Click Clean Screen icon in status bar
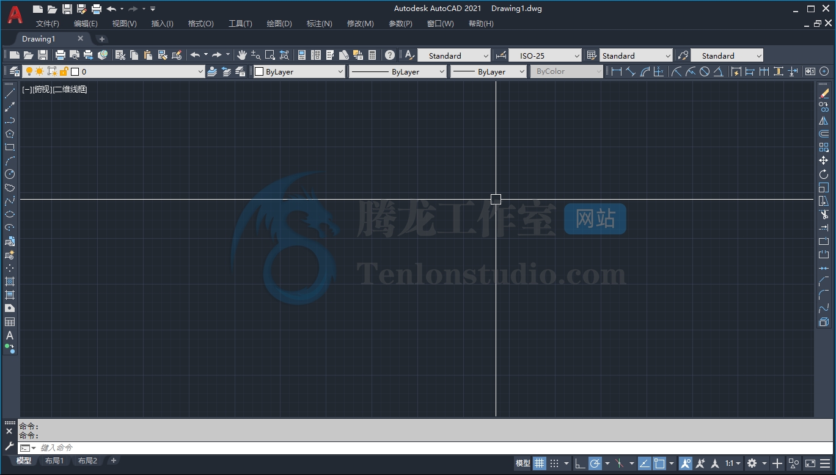Viewport: 836px width, 475px height. [810, 463]
